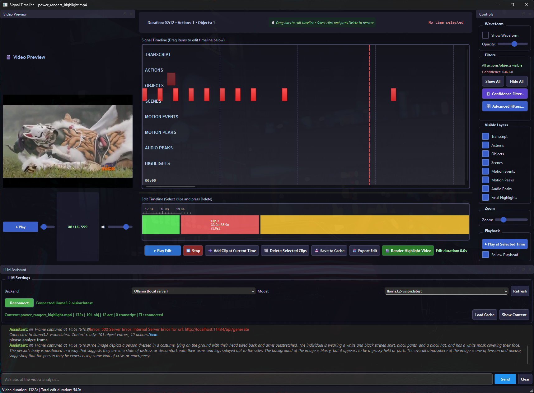
Task: Select the isolated object marker right of playhead
Action: click(393, 95)
